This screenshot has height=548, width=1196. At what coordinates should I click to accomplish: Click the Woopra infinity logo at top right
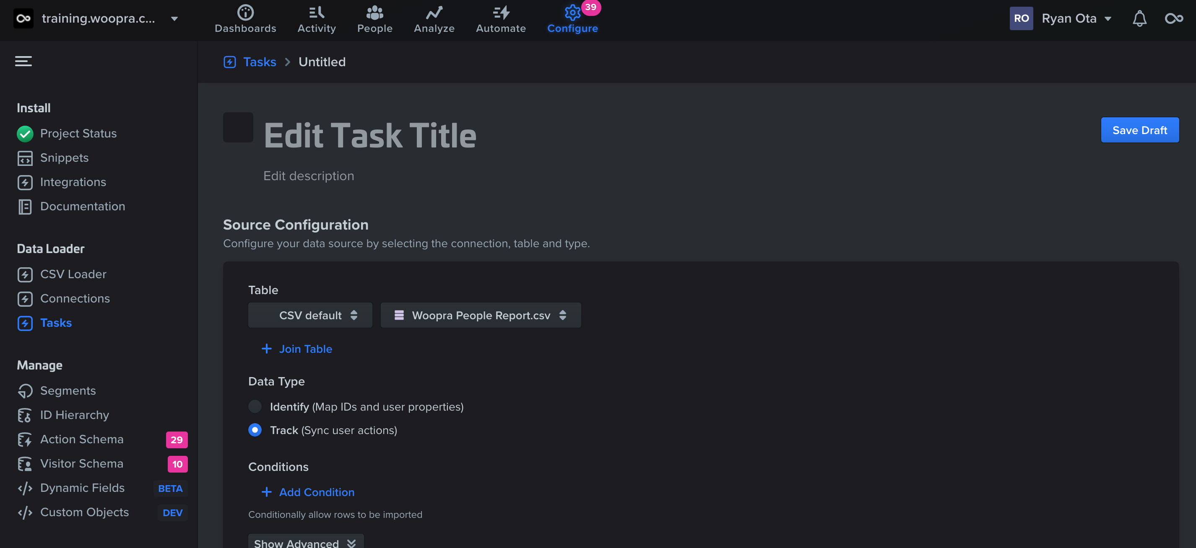pos(1174,18)
